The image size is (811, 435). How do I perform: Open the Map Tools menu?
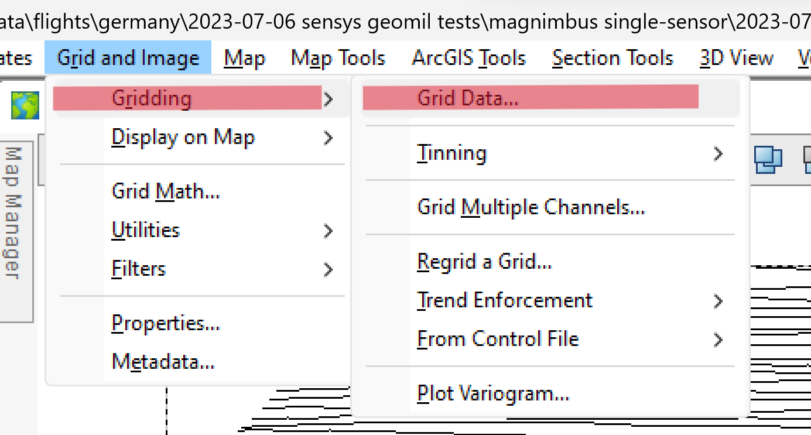pos(338,57)
